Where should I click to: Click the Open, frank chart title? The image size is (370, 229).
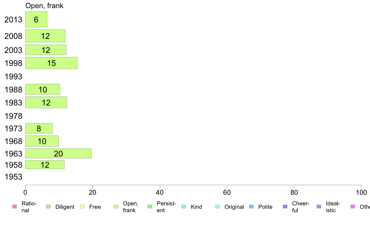(44, 6)
